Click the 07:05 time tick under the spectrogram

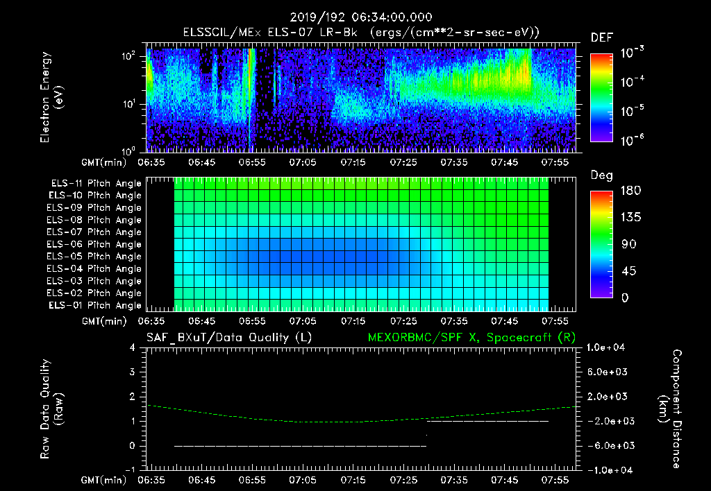[x=303, y=162]
